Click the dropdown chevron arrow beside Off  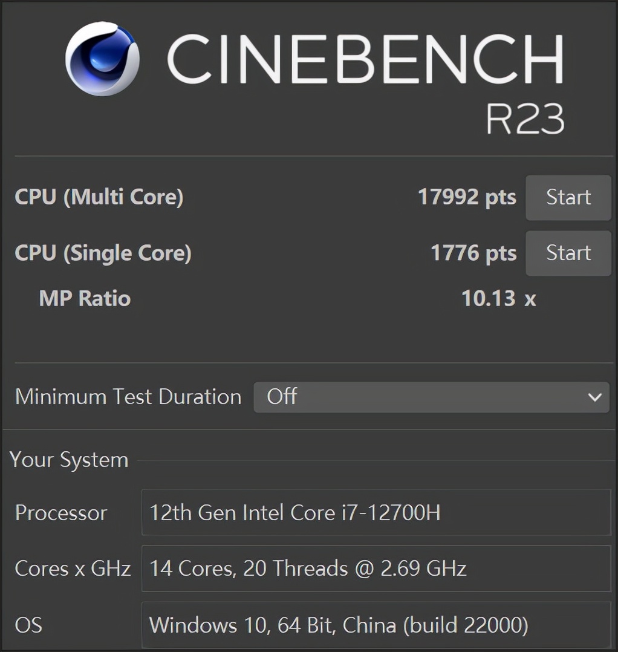[x=594, y=397]
